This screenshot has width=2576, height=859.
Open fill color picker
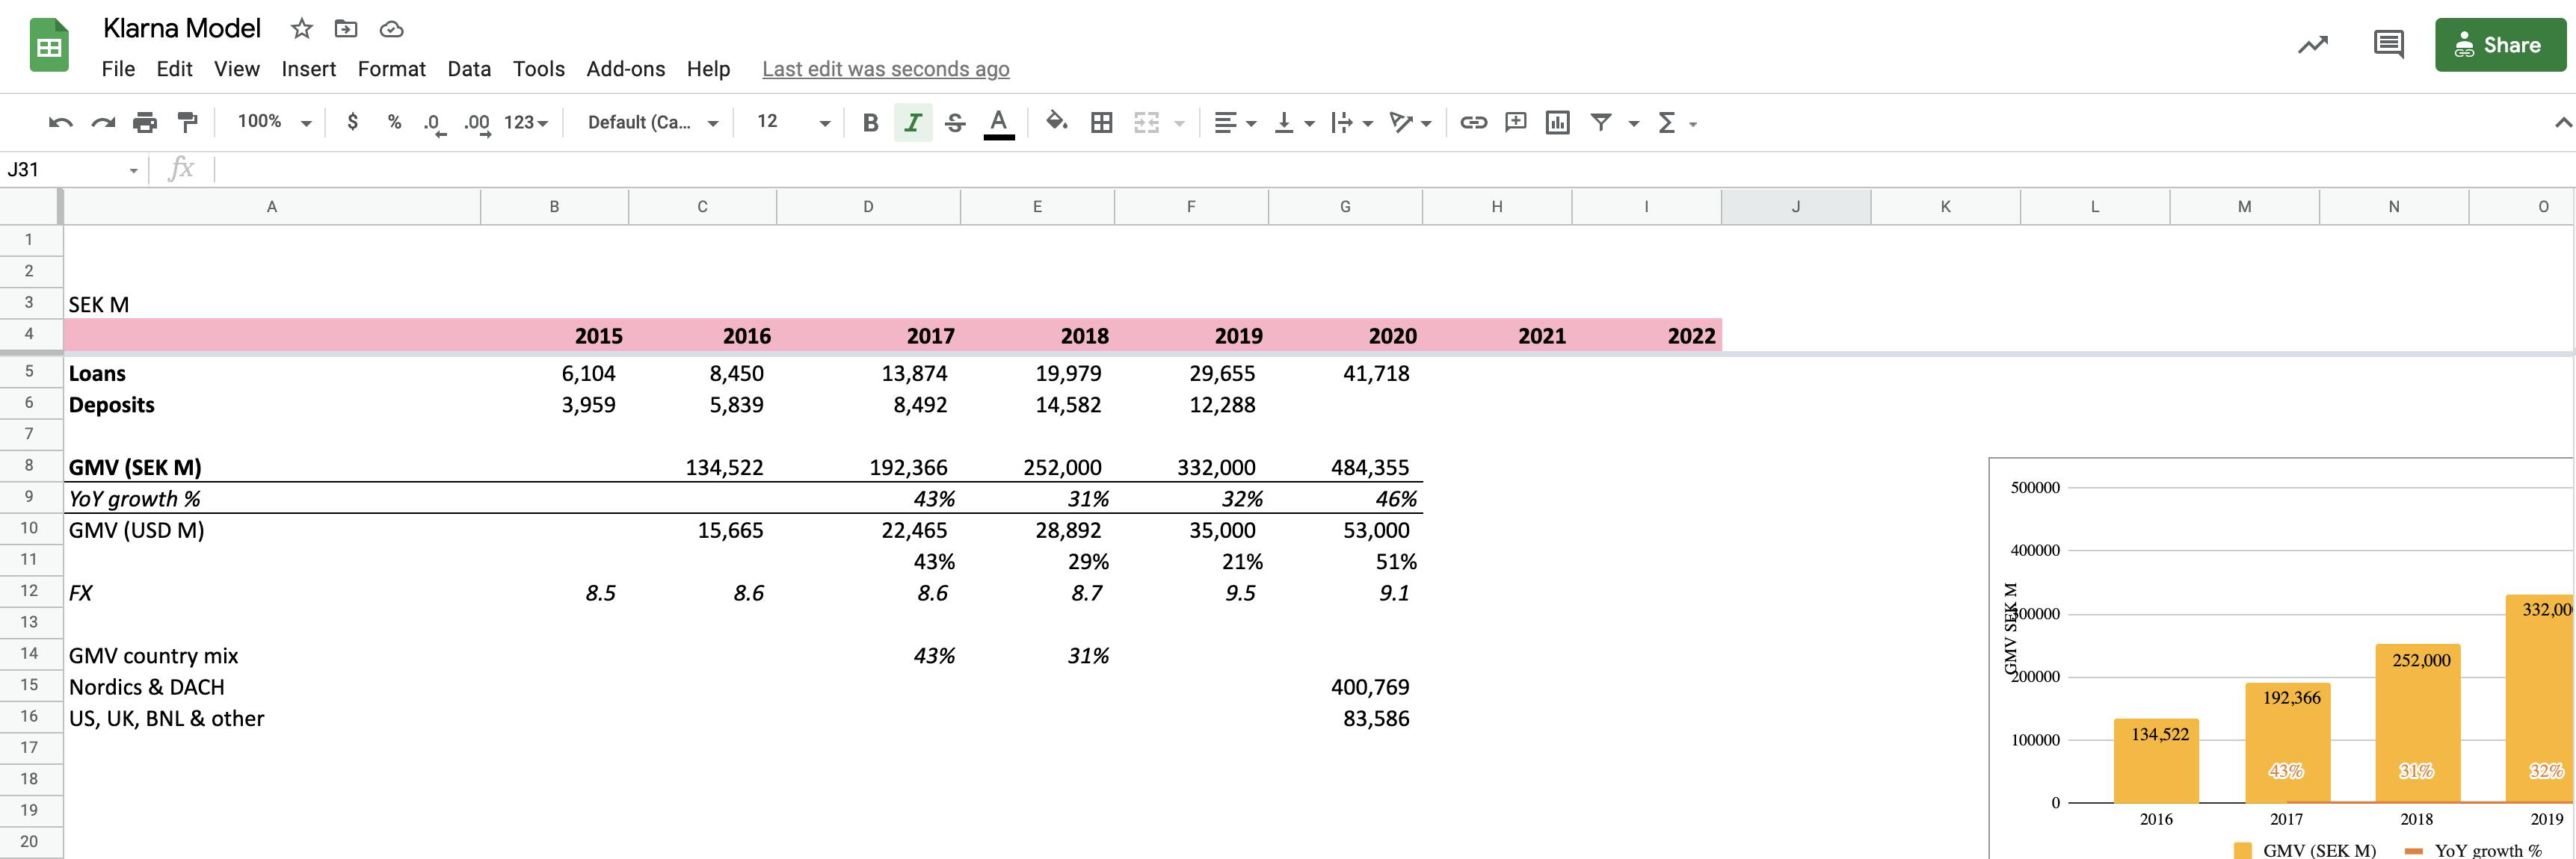1056,122
